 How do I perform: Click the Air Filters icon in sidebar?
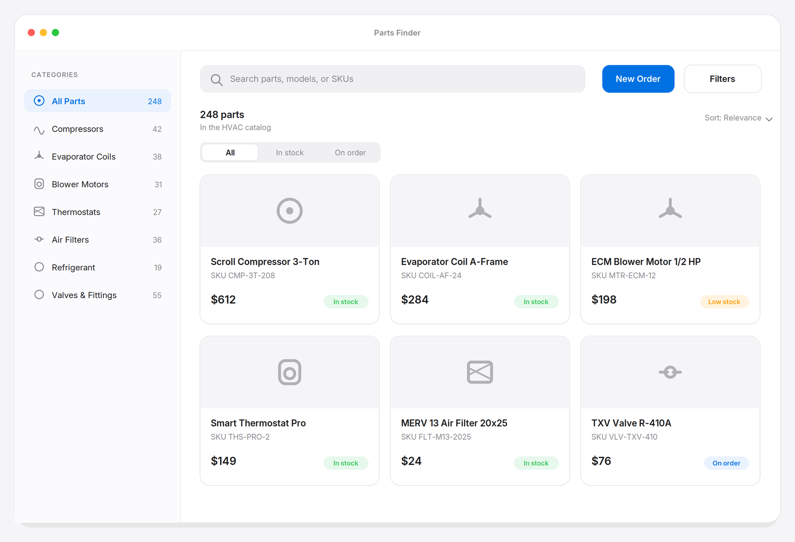pyautogui.click(x=39, y=239)
